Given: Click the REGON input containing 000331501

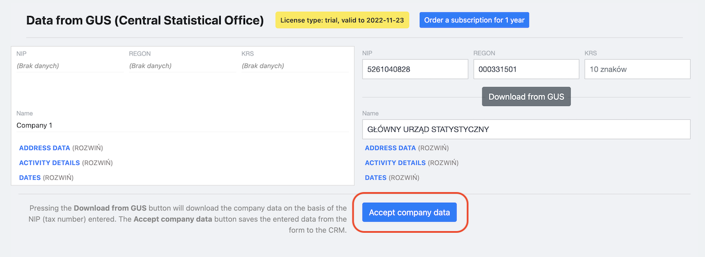Looking at the screenshot, I should coord(525,70).
